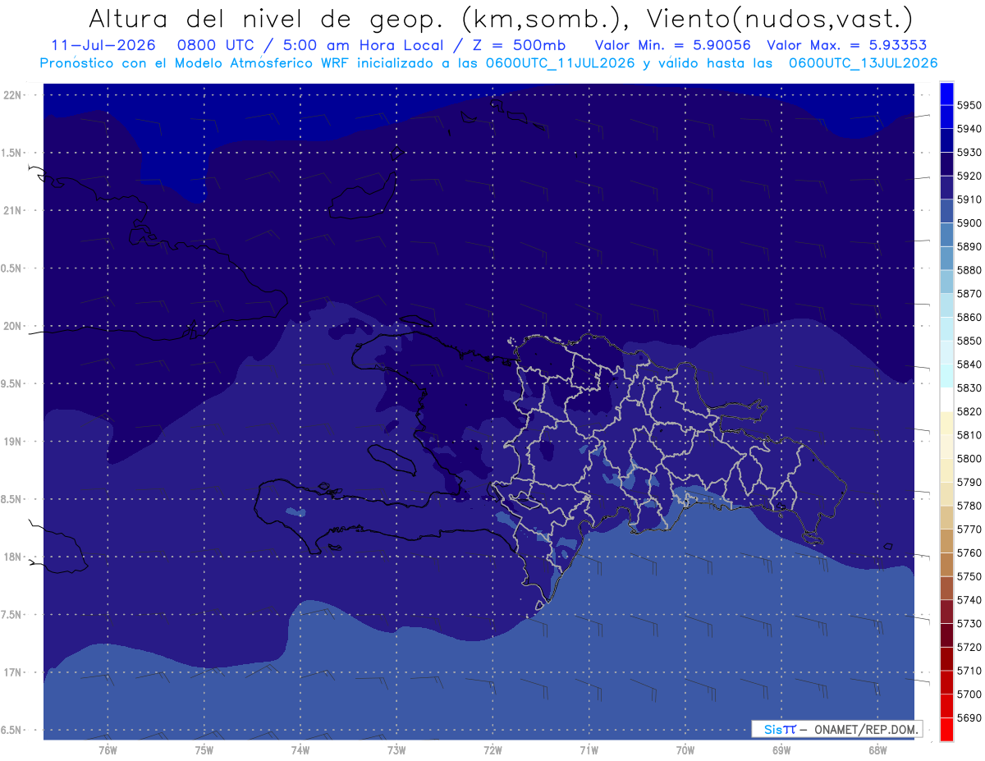Click the '76W' longitude axis label
Viewport: 985px width, 761px height.
tap(108, 750)
